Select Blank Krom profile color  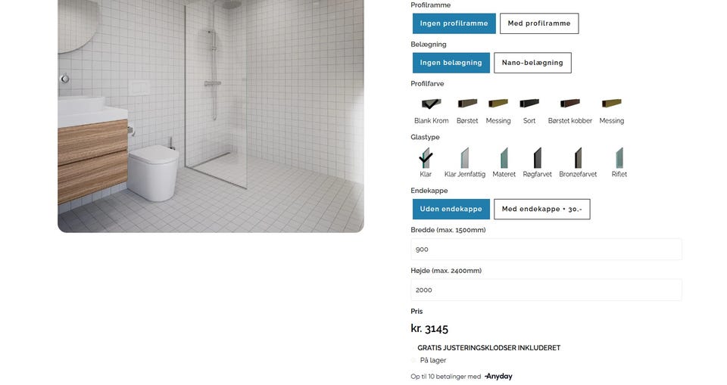[431, 104]
